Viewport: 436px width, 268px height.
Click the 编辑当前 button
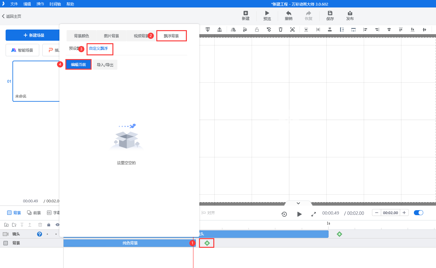(78, 64)
